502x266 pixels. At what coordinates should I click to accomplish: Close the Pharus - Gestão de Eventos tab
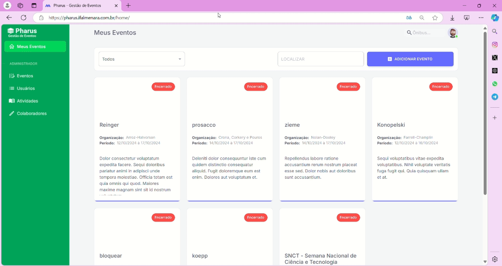(116, 5)
